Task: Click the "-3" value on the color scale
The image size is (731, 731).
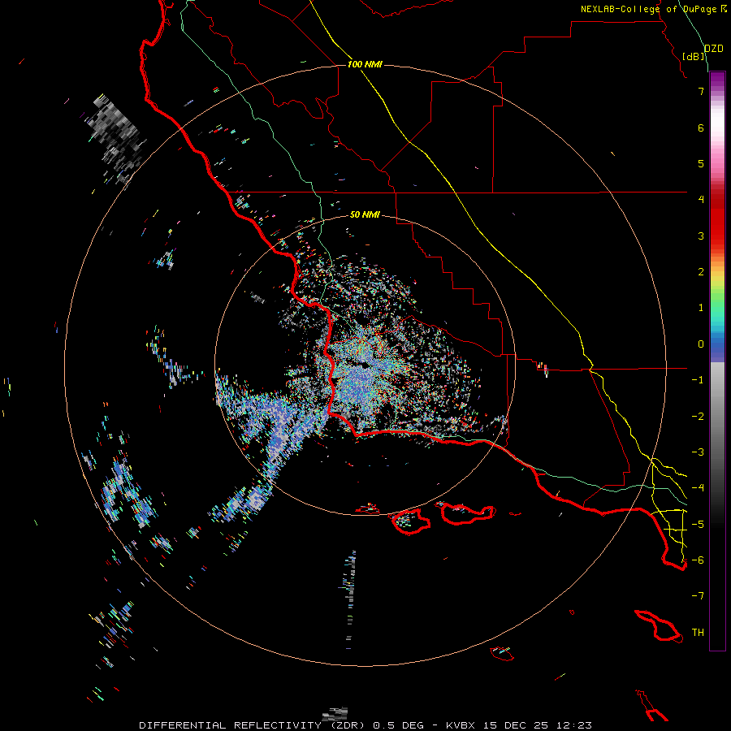Action: (698, 452)
